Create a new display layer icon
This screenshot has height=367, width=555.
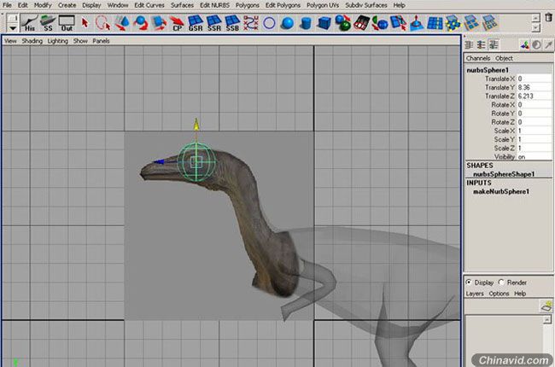tap(544, 306)
